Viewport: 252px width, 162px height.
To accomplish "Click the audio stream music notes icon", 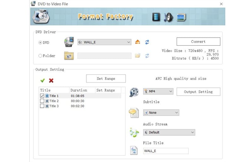I will pos(134,132).
